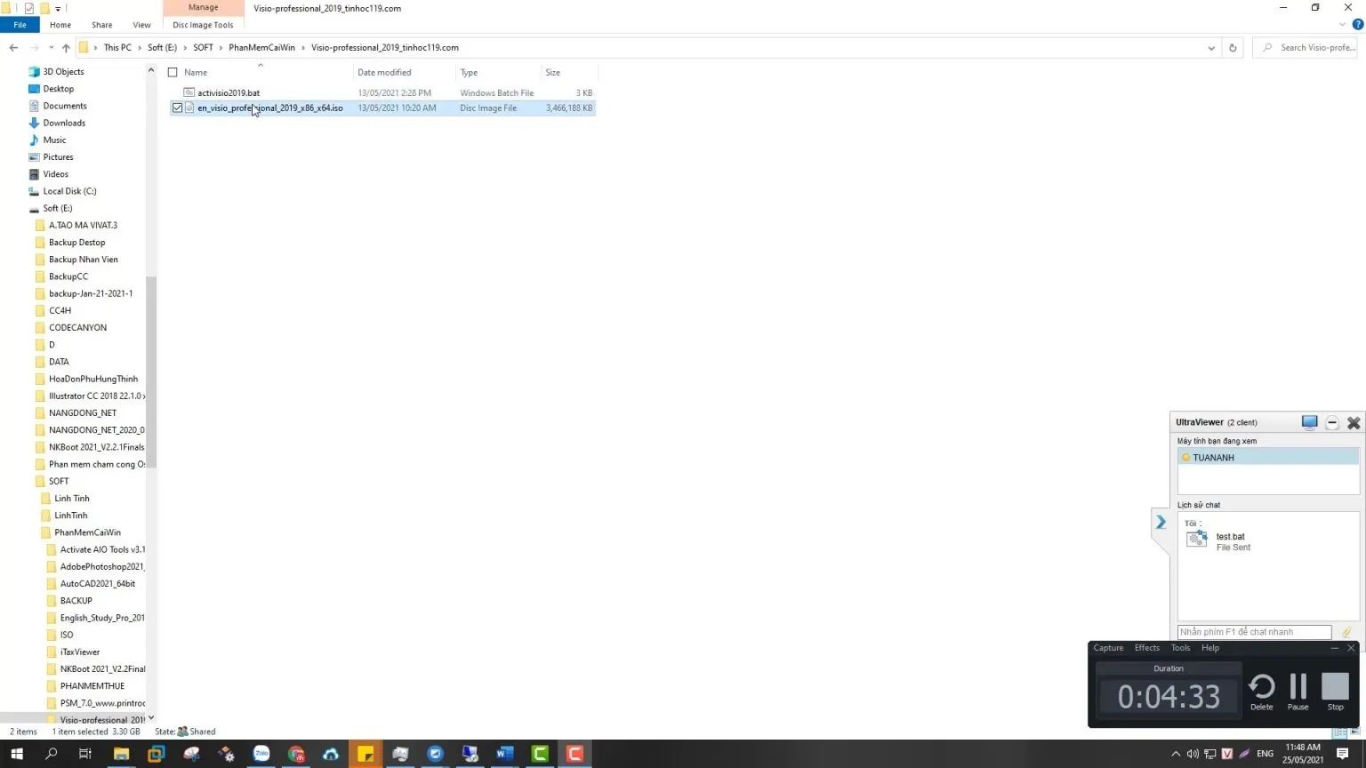Open Explorer Help question mark
This screenshot has height=768, width=1366.
(1357, 25)
